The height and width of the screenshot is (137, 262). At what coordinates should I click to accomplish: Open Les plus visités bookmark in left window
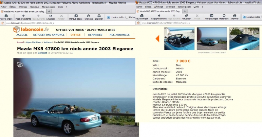coord(116,17)
